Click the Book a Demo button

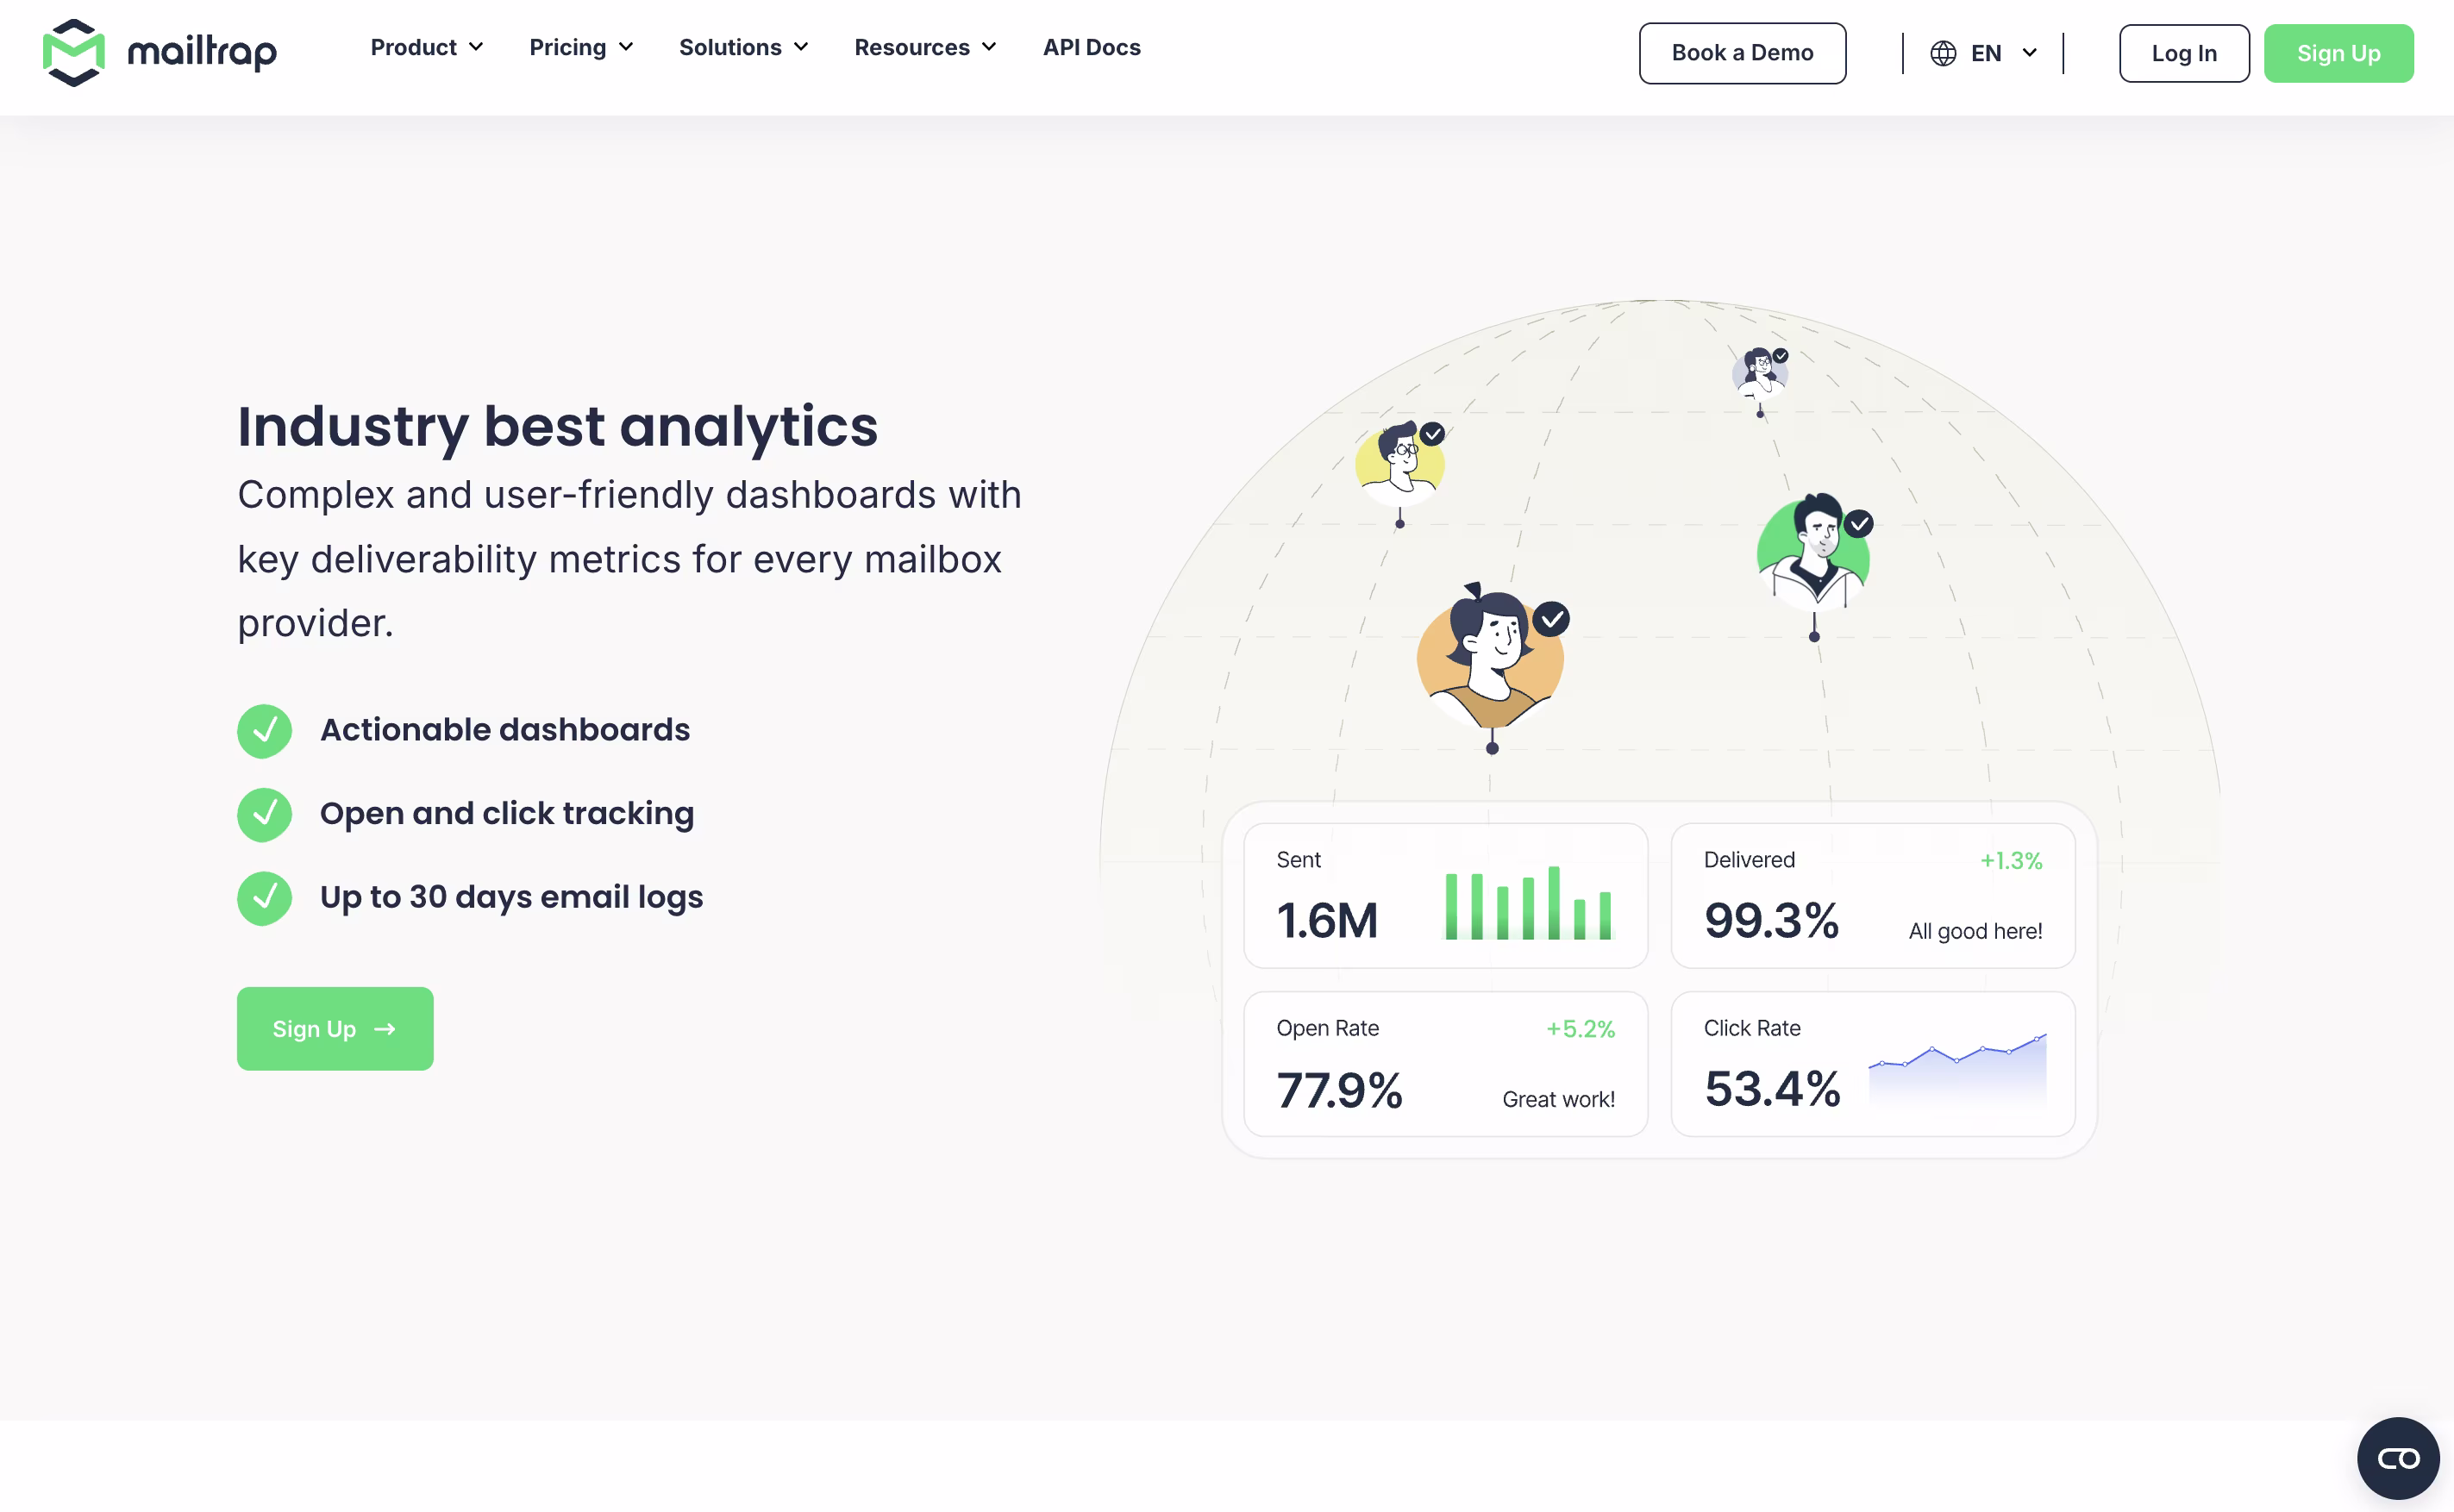tap(1741, 53)
